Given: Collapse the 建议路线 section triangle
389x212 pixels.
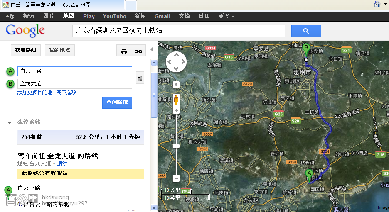Looking at the screenshot, I should click(x=9, y=123).
